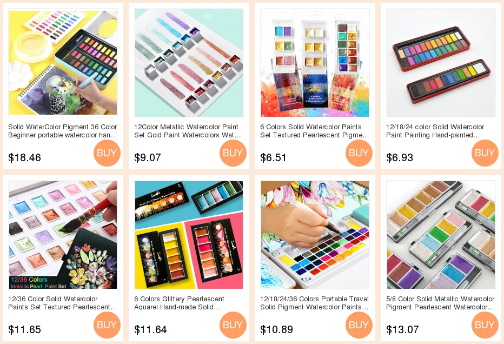Open the Semi-dry Glittery Watercolor boxes image
The width and height of the screenshot is (504, 344).
tap(189, 235)
